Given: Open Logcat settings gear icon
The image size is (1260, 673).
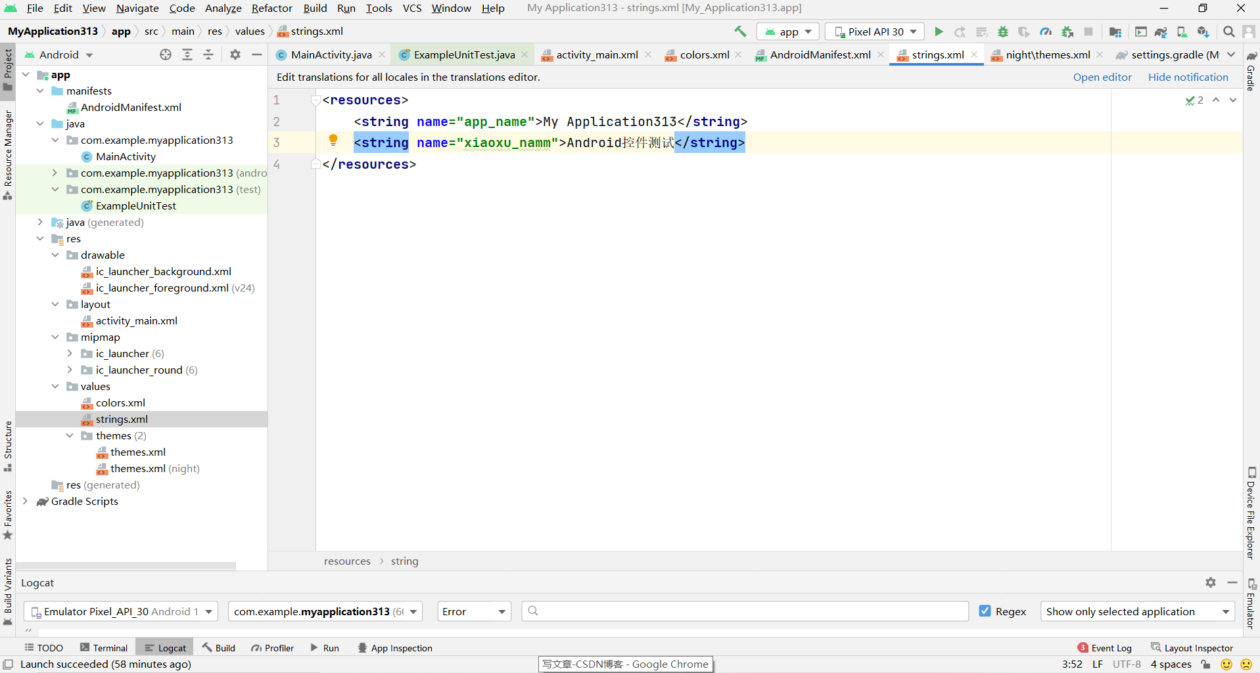Looking at the screenshot, I should coord(1211,582).
